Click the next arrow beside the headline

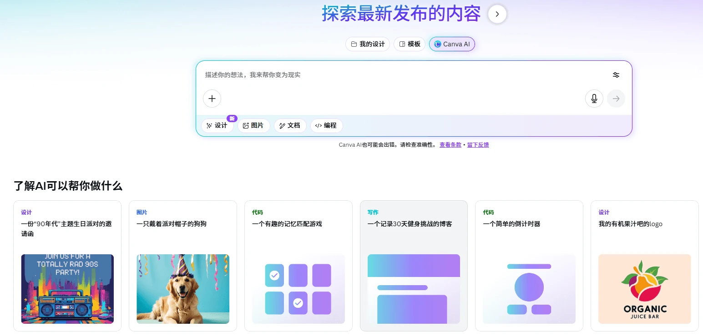pos(497,14)
